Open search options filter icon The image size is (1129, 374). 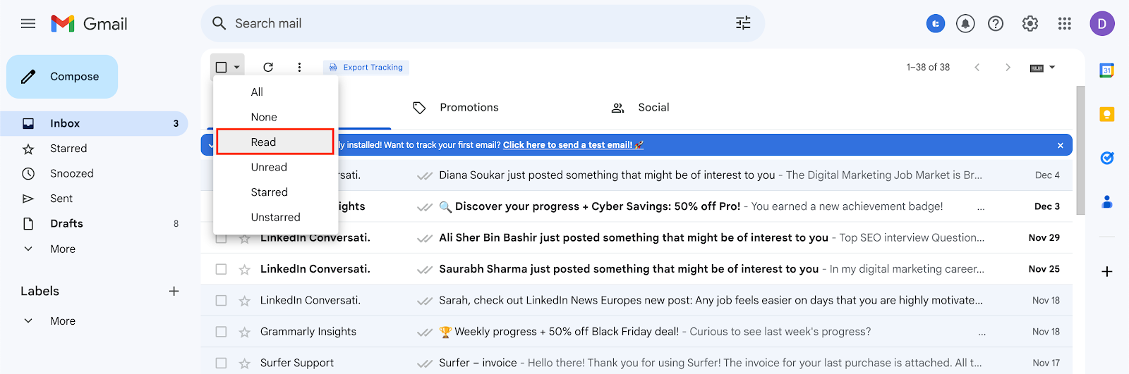[x=743, y=23]
